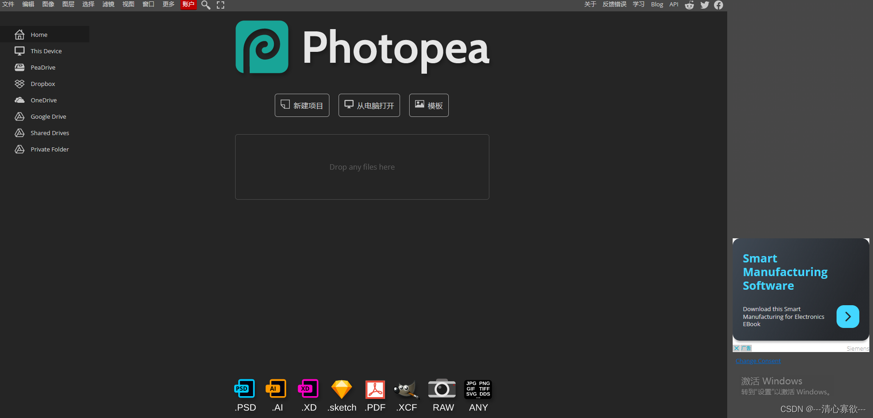Click the 广告 ad label badge
873x418 pixels.
[x=746, y=348]
